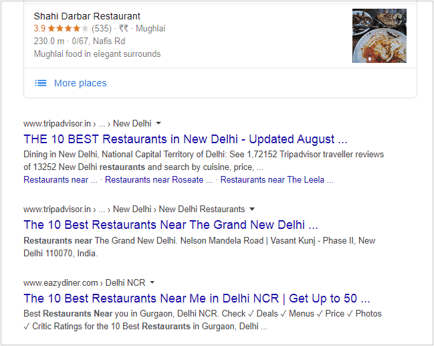Viewport: 434px width, 346px height.
Task: Open the More places link
Action: (80, 83)
